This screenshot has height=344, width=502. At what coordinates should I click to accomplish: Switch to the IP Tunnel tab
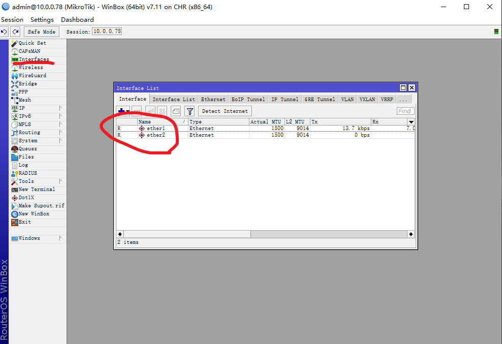285,99
